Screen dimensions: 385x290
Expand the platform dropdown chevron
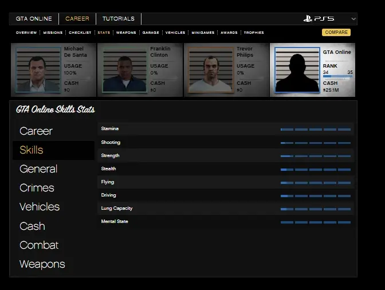(x=353, y=19)
